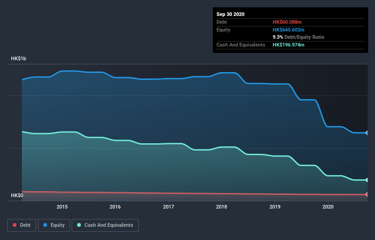Click the HK$645.602m equity value

[288, 30]
